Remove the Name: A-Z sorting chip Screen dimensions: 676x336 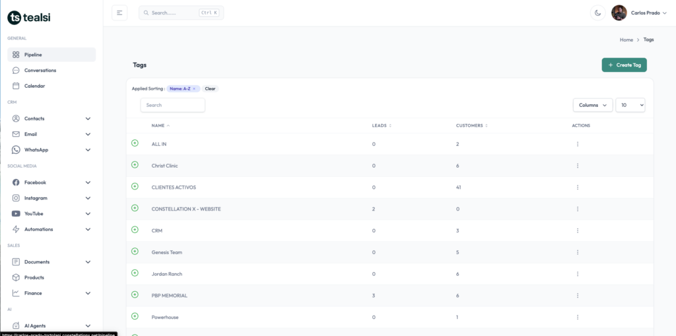click(x=194, y=88)
